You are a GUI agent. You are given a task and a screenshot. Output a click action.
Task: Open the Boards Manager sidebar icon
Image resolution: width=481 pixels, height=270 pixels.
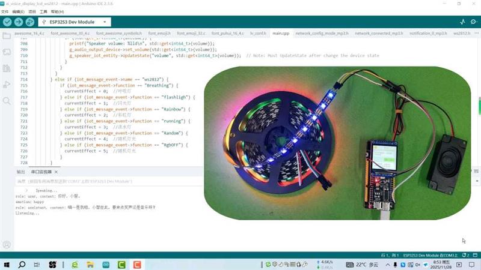point(7,52)
